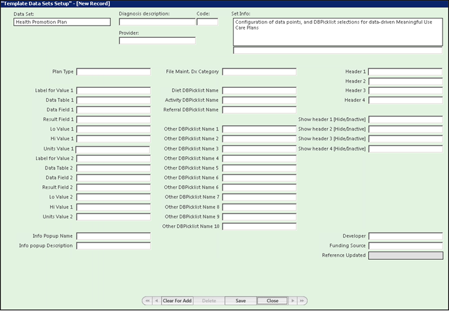The width and height of the screenshot is (449, 311).
Task: Select the Info popup Description field
Action: click(x=114, y=246)
